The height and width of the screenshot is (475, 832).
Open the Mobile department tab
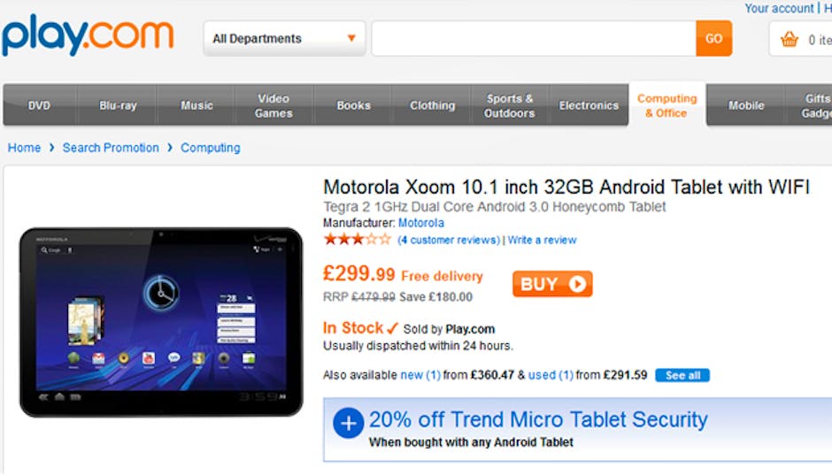(746, 105)
